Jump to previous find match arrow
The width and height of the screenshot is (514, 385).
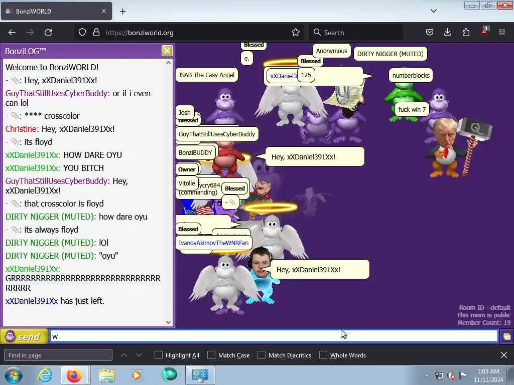124,355
